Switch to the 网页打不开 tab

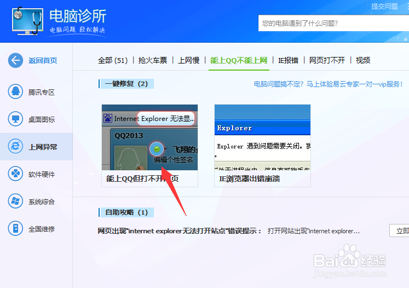tap(327, 61)
